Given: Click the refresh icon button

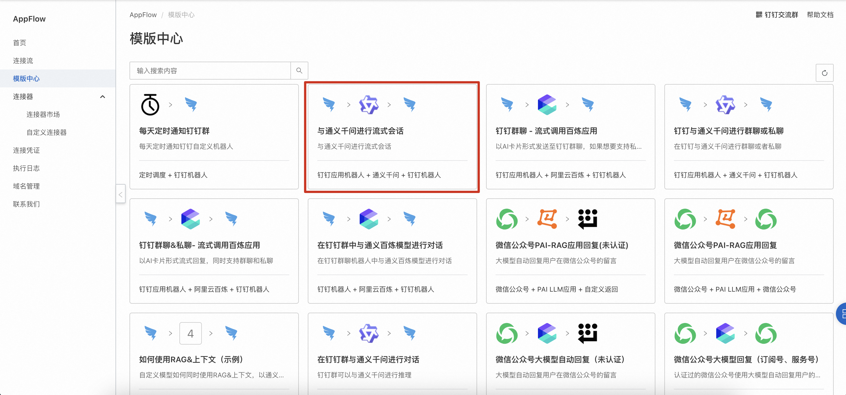Looking at the screenshot, I should (x=824, y=73).
